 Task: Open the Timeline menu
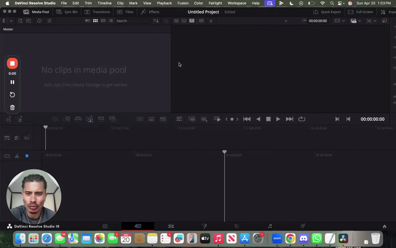coord(104,3)
